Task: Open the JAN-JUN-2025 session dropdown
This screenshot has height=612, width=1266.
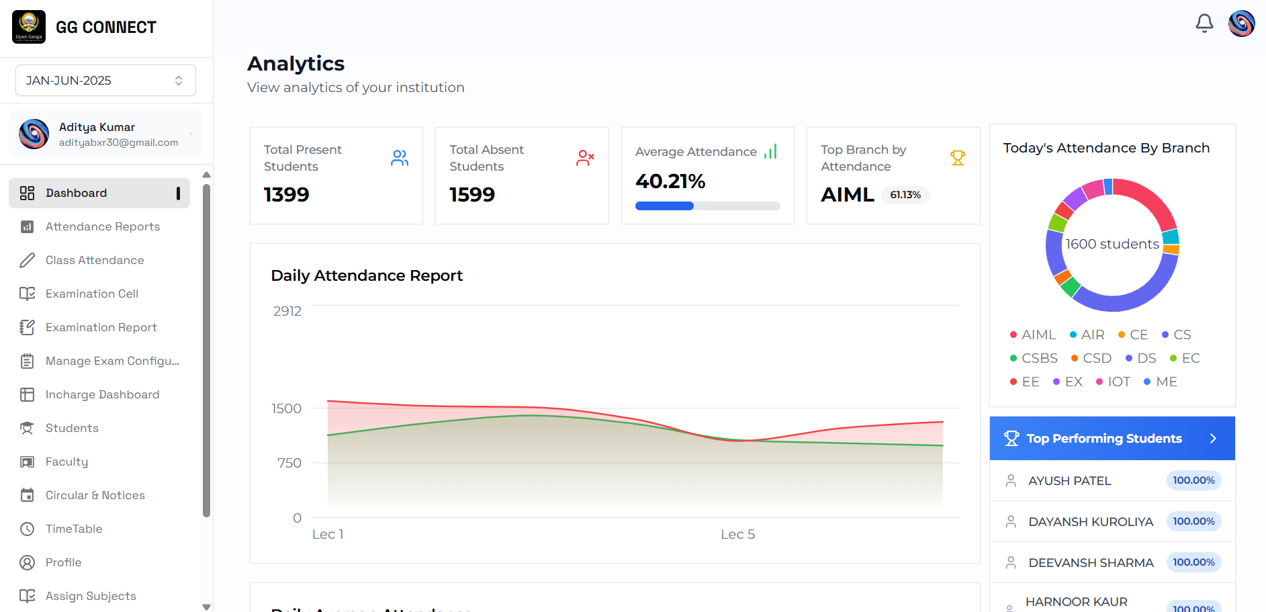Action: (105, 81)
